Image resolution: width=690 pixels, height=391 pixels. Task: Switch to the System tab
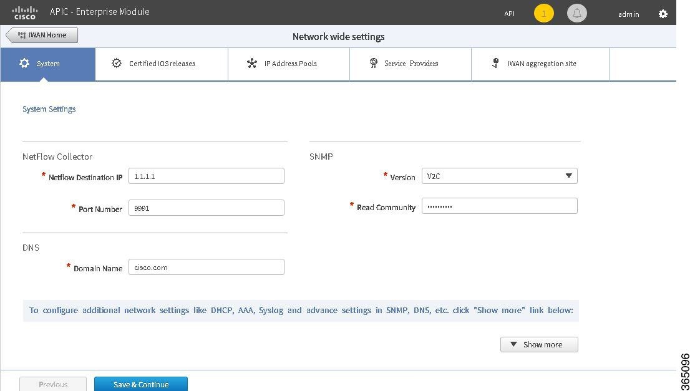[x=47, y=64]
